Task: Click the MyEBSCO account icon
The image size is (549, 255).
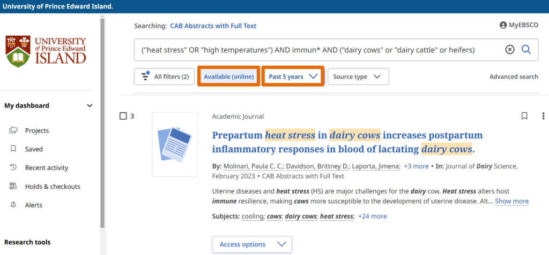Action: (x=503, y=25)
